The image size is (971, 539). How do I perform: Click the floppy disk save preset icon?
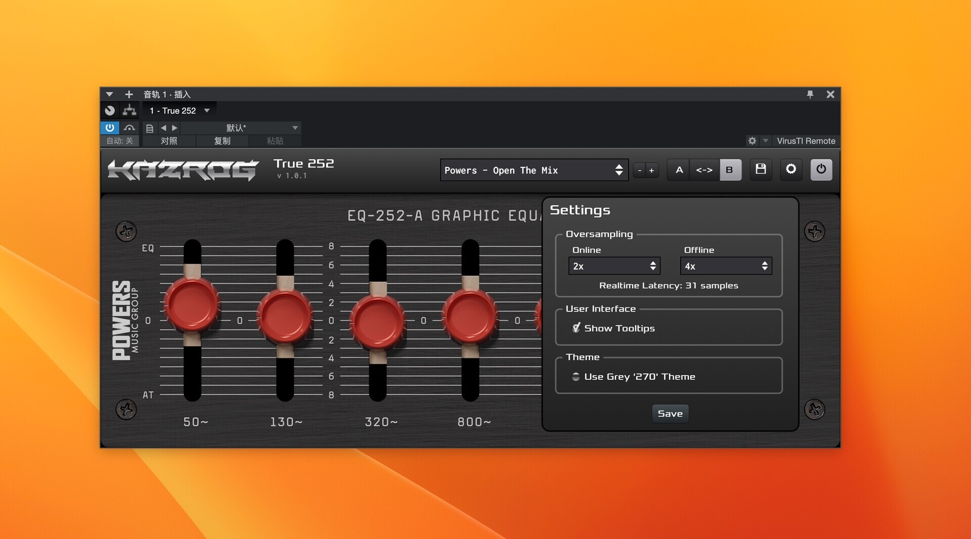coord(761,169)
